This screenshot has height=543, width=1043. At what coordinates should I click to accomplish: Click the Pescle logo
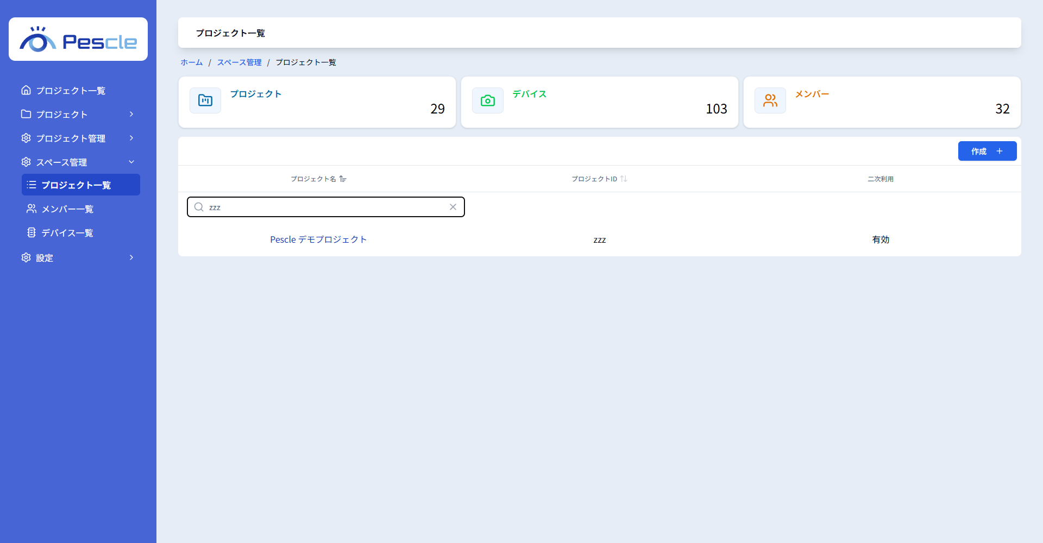point(78,40)
